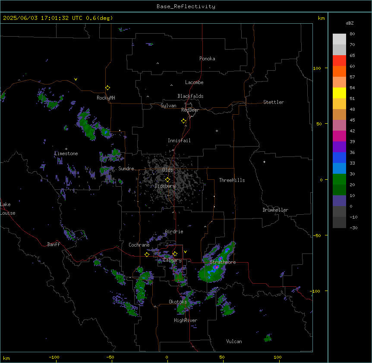Click the yellow diamond marker beside RockyMH
This screenshot has height=363, width=372.
pyautogui.click(x=107, y=88)
